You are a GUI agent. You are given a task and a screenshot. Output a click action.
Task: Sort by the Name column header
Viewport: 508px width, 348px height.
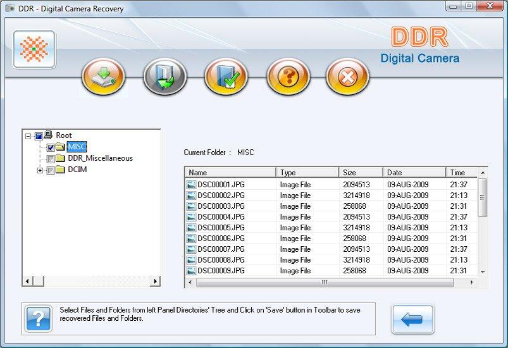tap(230, 172)
